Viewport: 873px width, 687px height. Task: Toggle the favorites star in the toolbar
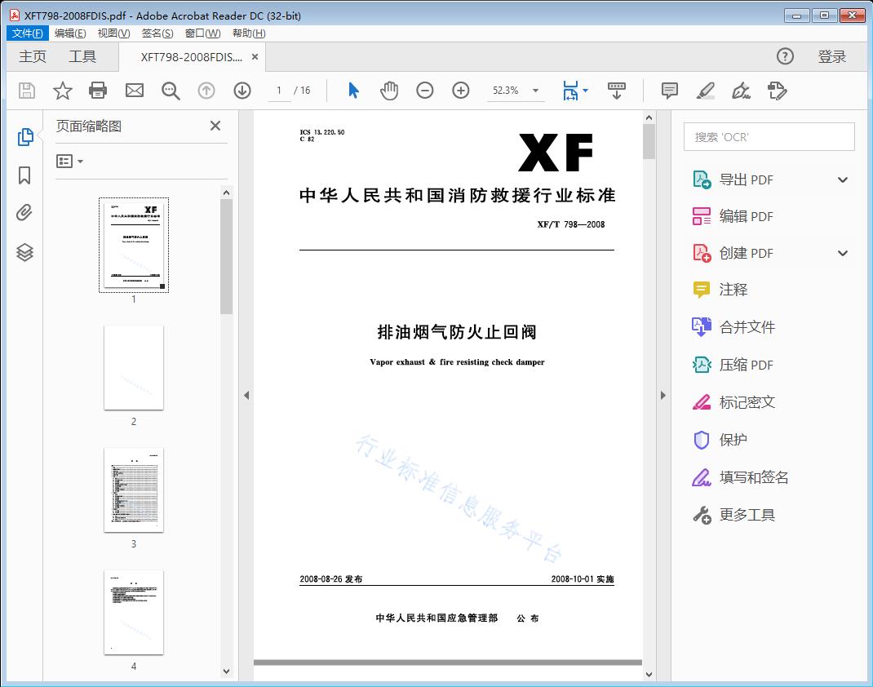click(x=62, y=91)
